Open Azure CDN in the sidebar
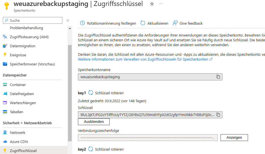The image size is (265, 154). tap(19, 142)
